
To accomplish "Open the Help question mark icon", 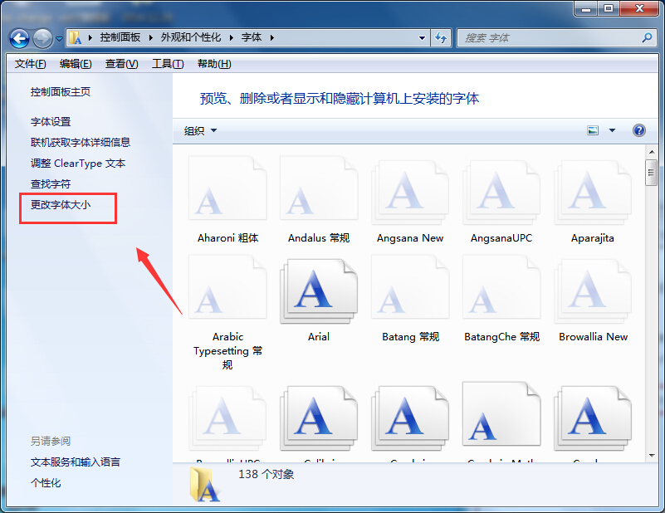I will (x=638, y=130).
